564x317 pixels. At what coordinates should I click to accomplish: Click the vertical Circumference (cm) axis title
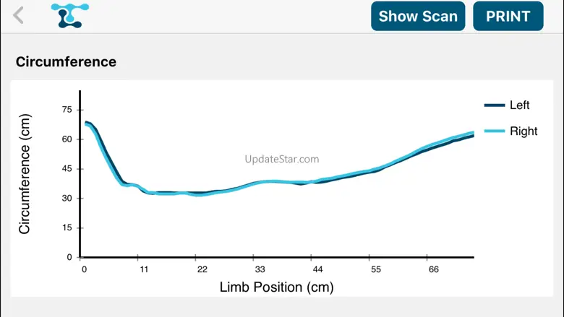click(x=25, y=173)
